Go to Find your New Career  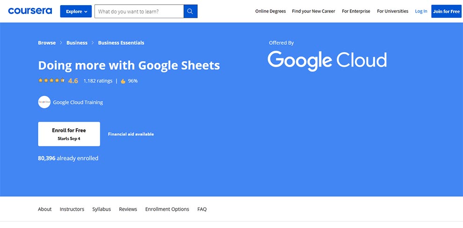(x=314, y=11)
